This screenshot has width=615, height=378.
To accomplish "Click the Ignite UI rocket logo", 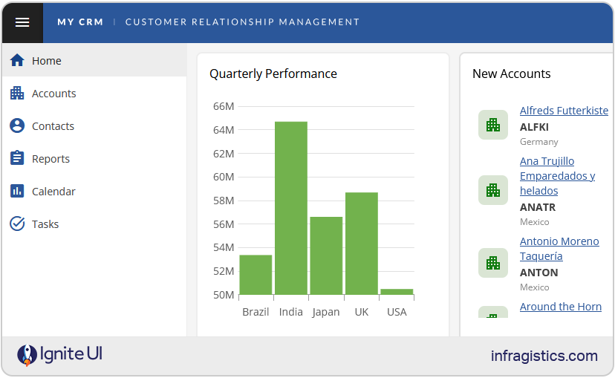I will pyautogui.click(x=27, y=356).
